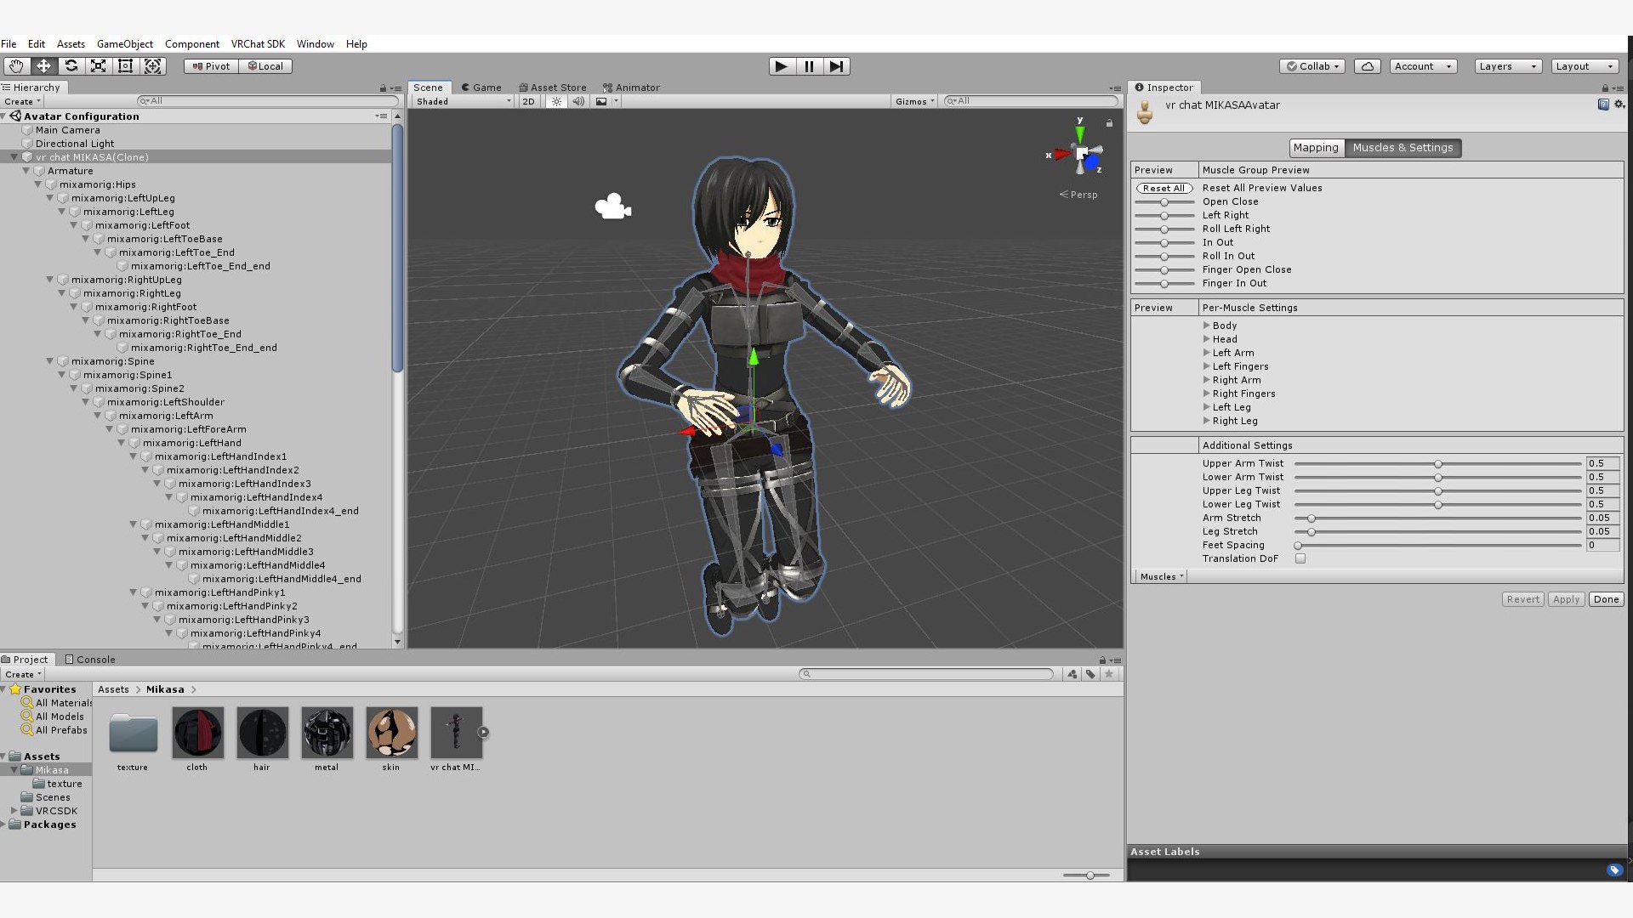
Task: Select the Hand tool
Action: click(x=16, y=66)
